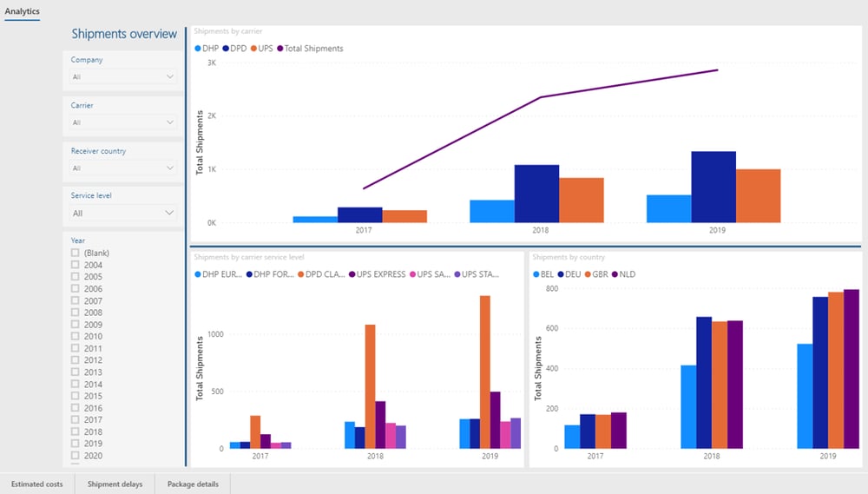Check the 2017 year checkbox
This screenshot has width=868, height=494.
76,420
